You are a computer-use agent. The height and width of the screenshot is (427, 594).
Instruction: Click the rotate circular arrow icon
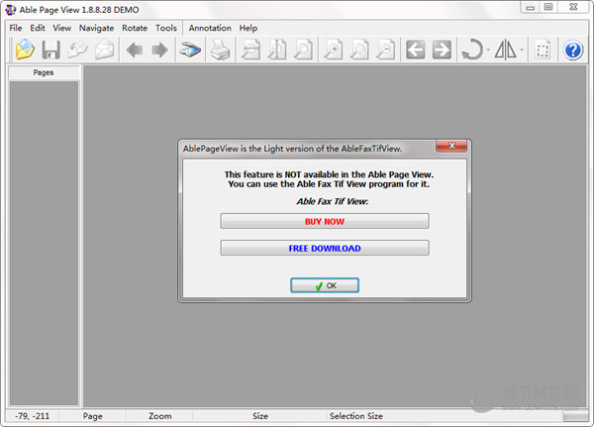pos(472,50)
